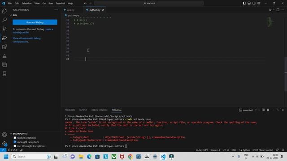The height and width of the screenshot is (161, 287).
Task: Switch to the Debug Console tab
Action: pos(100,110)
